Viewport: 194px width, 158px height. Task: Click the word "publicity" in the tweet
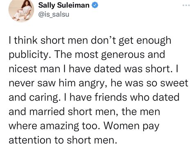point(29,55)
